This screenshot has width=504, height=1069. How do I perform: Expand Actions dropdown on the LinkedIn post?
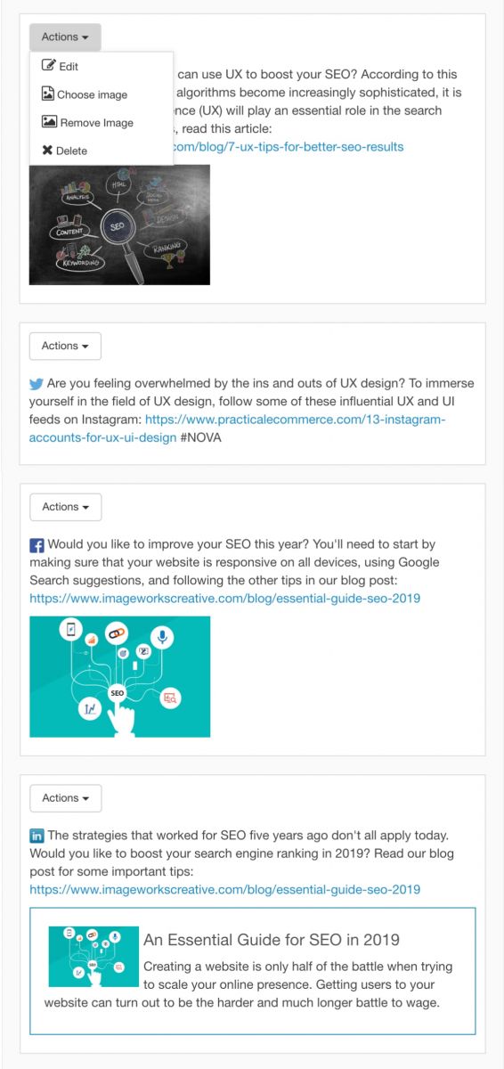coord(65,798)
